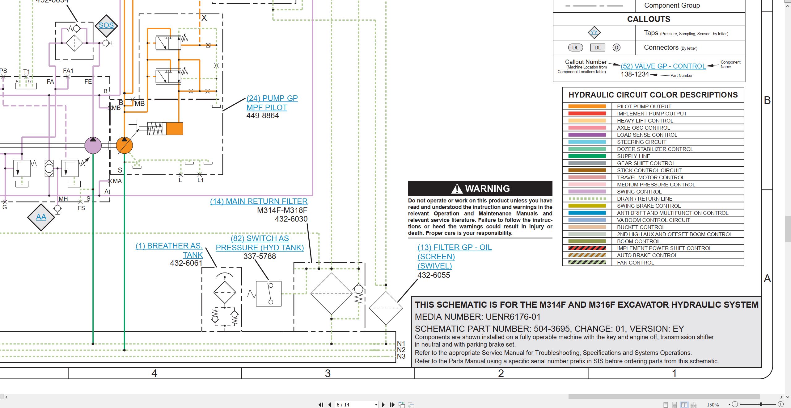
Task: Click the ANTI DRIFT AND MULTIFUNCTION CONTROL label
Action: [x=673, y=213]
